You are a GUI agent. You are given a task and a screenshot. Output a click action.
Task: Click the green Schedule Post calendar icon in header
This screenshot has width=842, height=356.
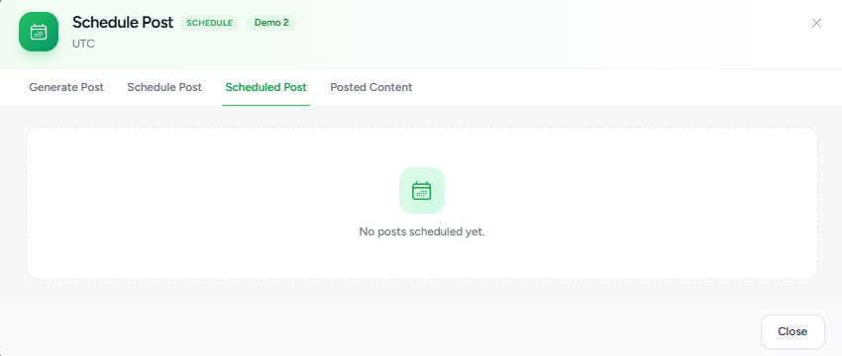coord(39,32)
